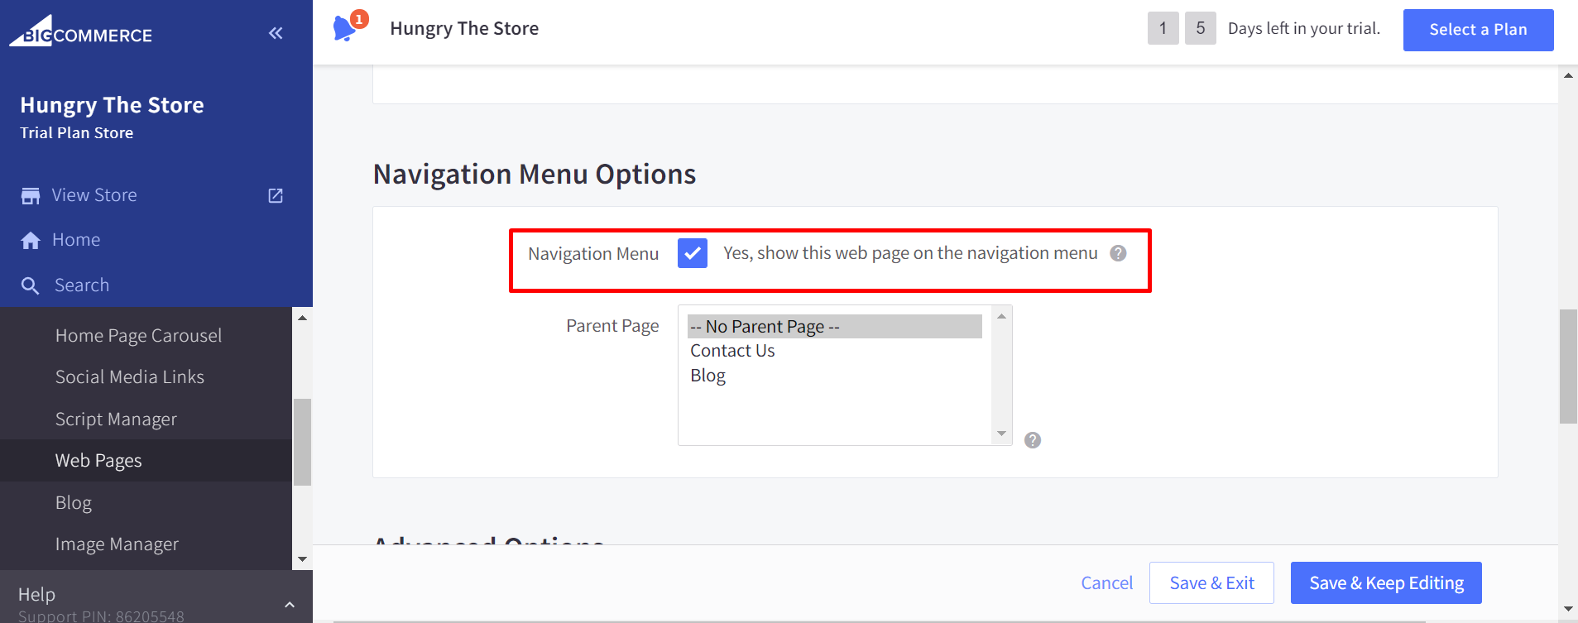Open store via external link icon

276,196
